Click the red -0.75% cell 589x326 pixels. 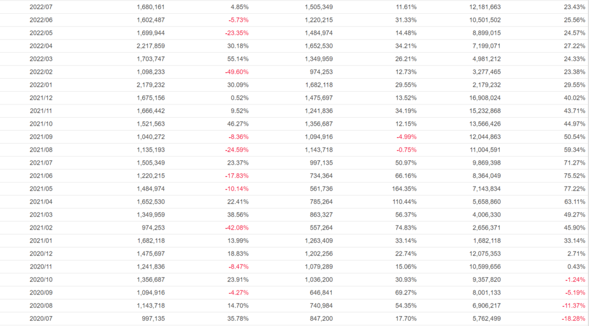405,150
